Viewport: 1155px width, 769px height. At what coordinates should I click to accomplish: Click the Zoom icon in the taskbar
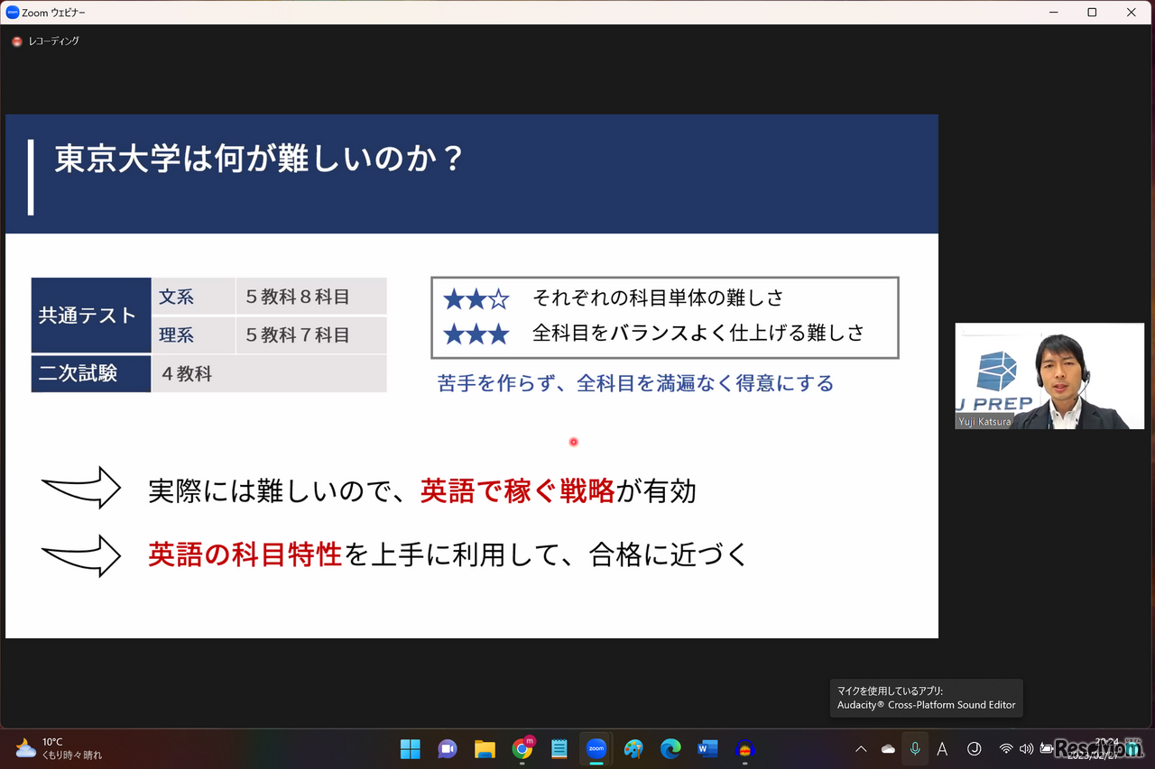(596, 748)
